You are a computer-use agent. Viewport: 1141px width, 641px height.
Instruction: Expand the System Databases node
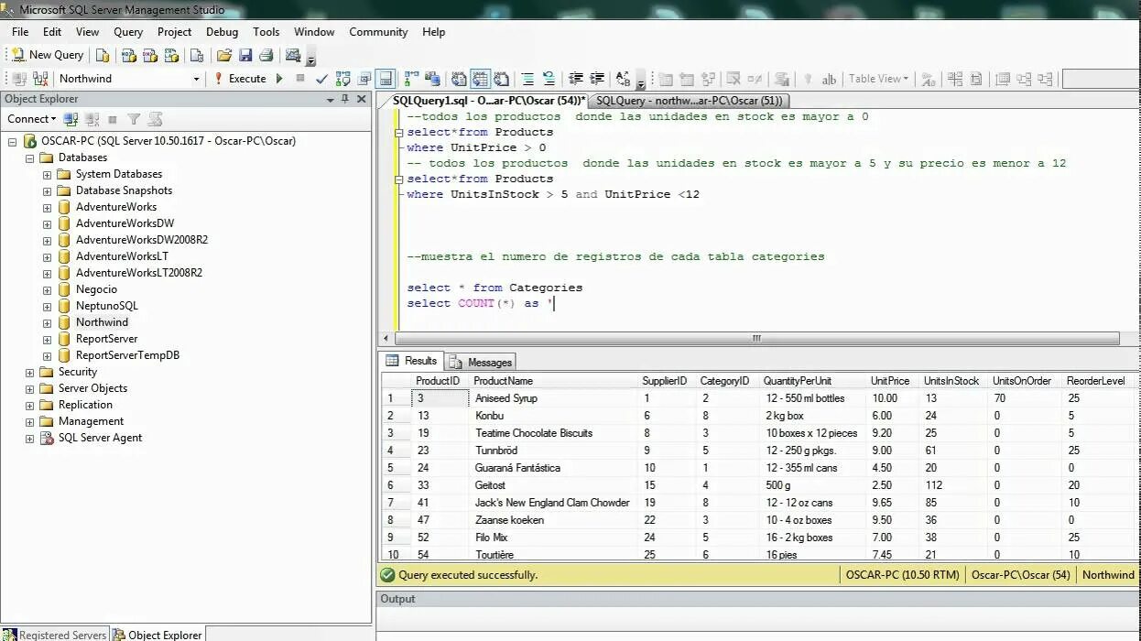47,175
